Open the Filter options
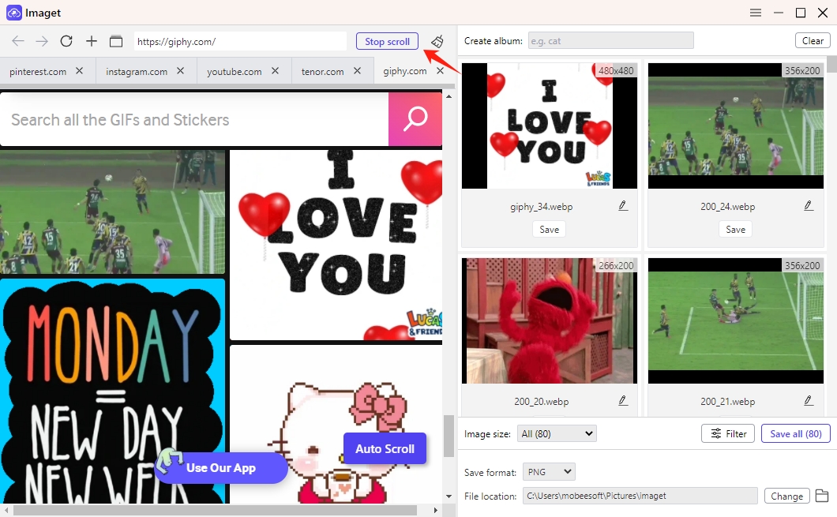The width and height of the screenshot is (837, 517). click(x=728, y=434)
